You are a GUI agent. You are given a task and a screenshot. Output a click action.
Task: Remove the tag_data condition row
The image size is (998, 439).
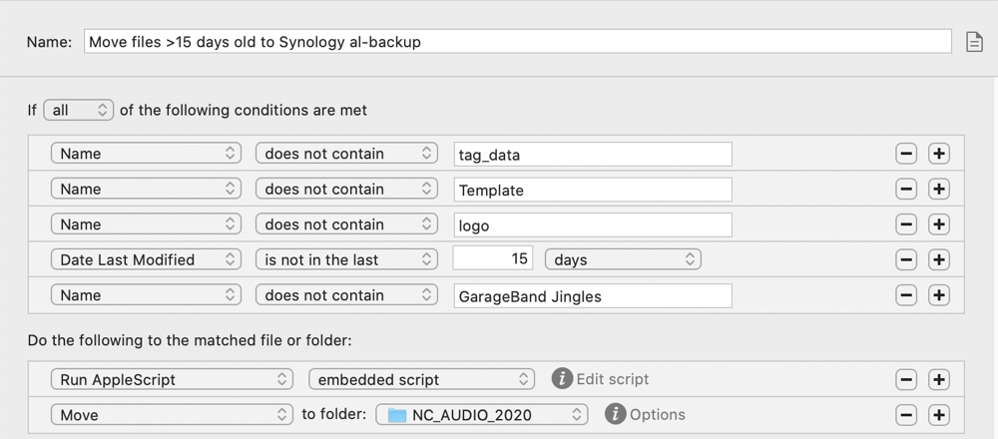pos(906,154)
